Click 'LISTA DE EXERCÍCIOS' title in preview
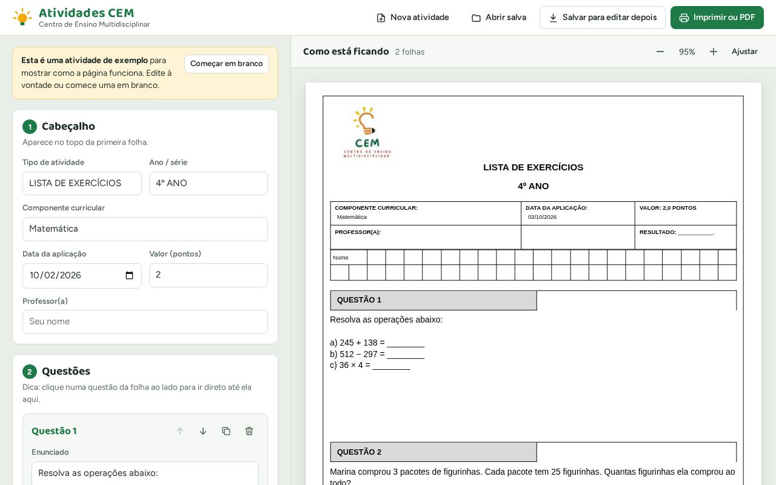The image size is (776, 485). 533,167
